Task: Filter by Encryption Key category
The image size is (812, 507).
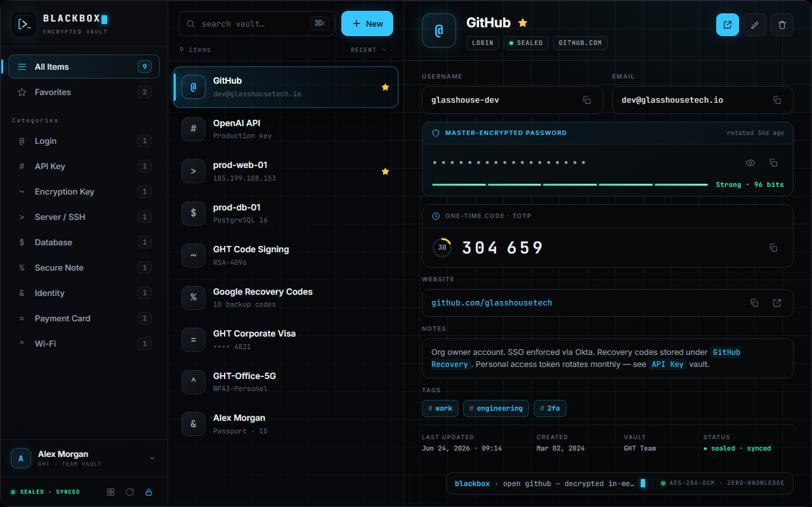Action: point(84,191)
